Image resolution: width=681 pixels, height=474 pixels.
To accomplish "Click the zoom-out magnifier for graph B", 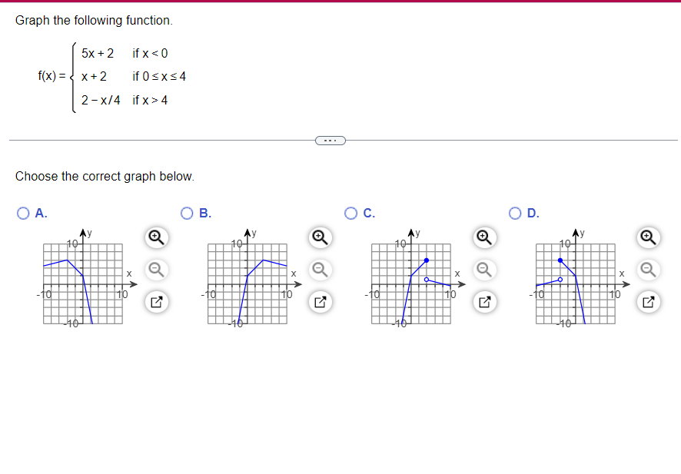I will [x=320, y=270].
